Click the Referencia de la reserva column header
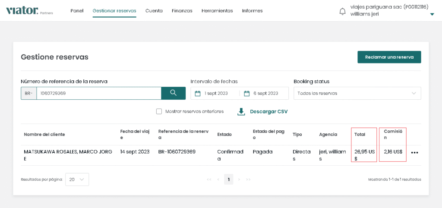Viewport: 442px width, 208px height. coord(183,135)
